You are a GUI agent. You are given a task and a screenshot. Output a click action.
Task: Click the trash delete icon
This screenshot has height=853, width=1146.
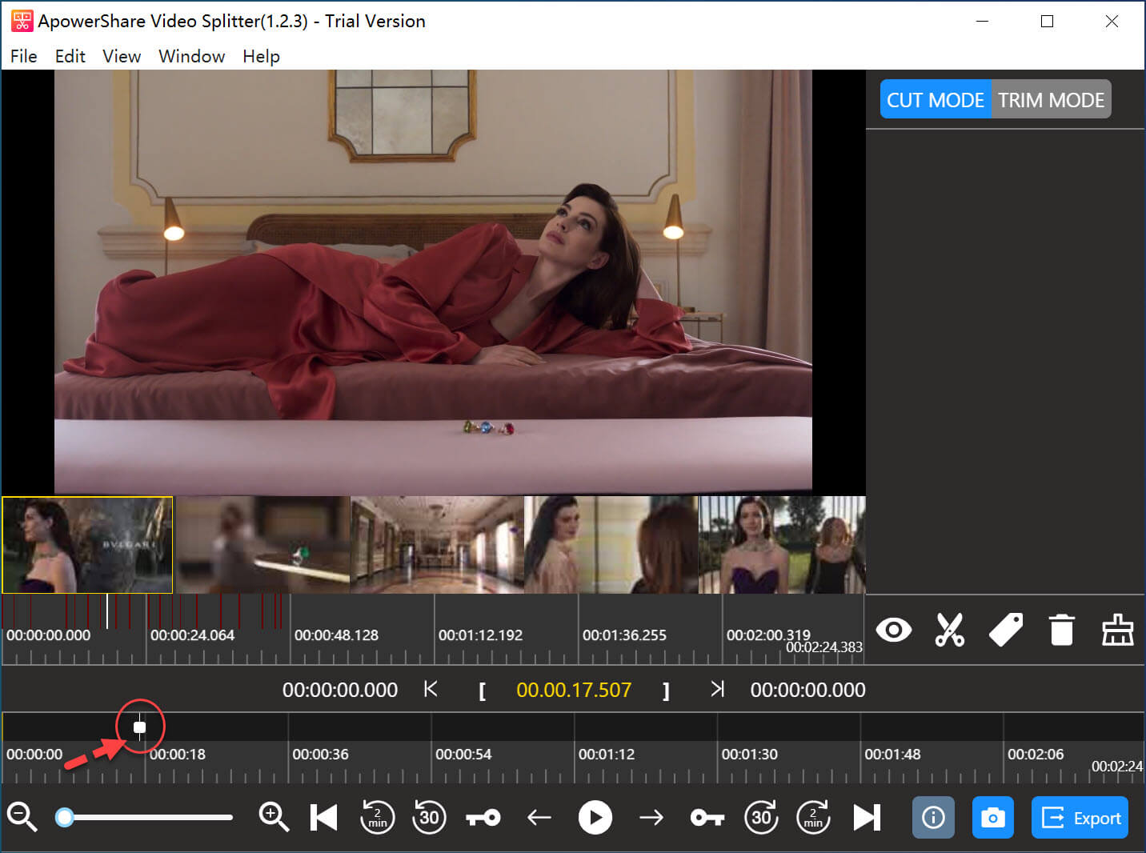(1061, 631)
